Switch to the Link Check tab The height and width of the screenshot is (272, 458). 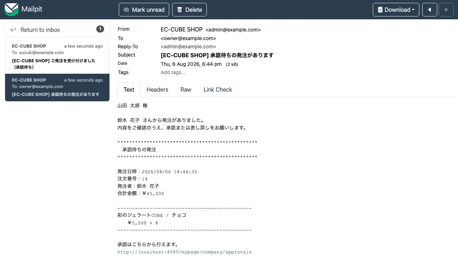218,89
